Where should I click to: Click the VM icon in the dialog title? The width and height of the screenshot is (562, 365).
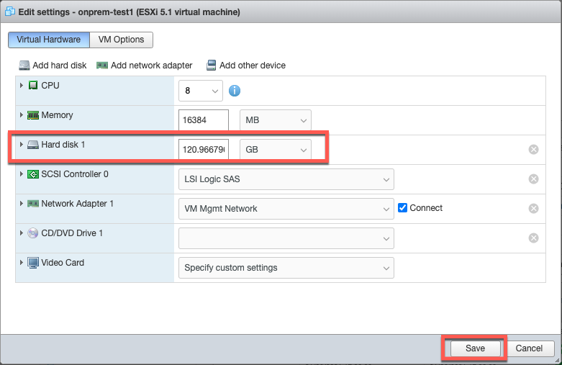9,12
